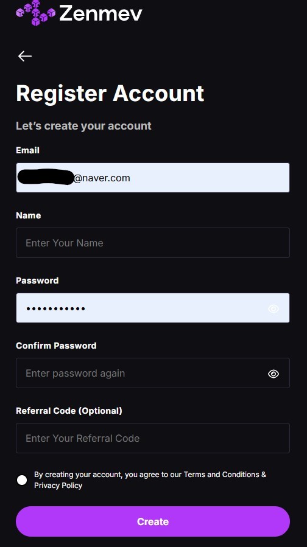The width and height of the screenshot is (307, 547).
Task: Click the Let's create your account subtitle
Action: pyautogui.click(x=84, y=125)
